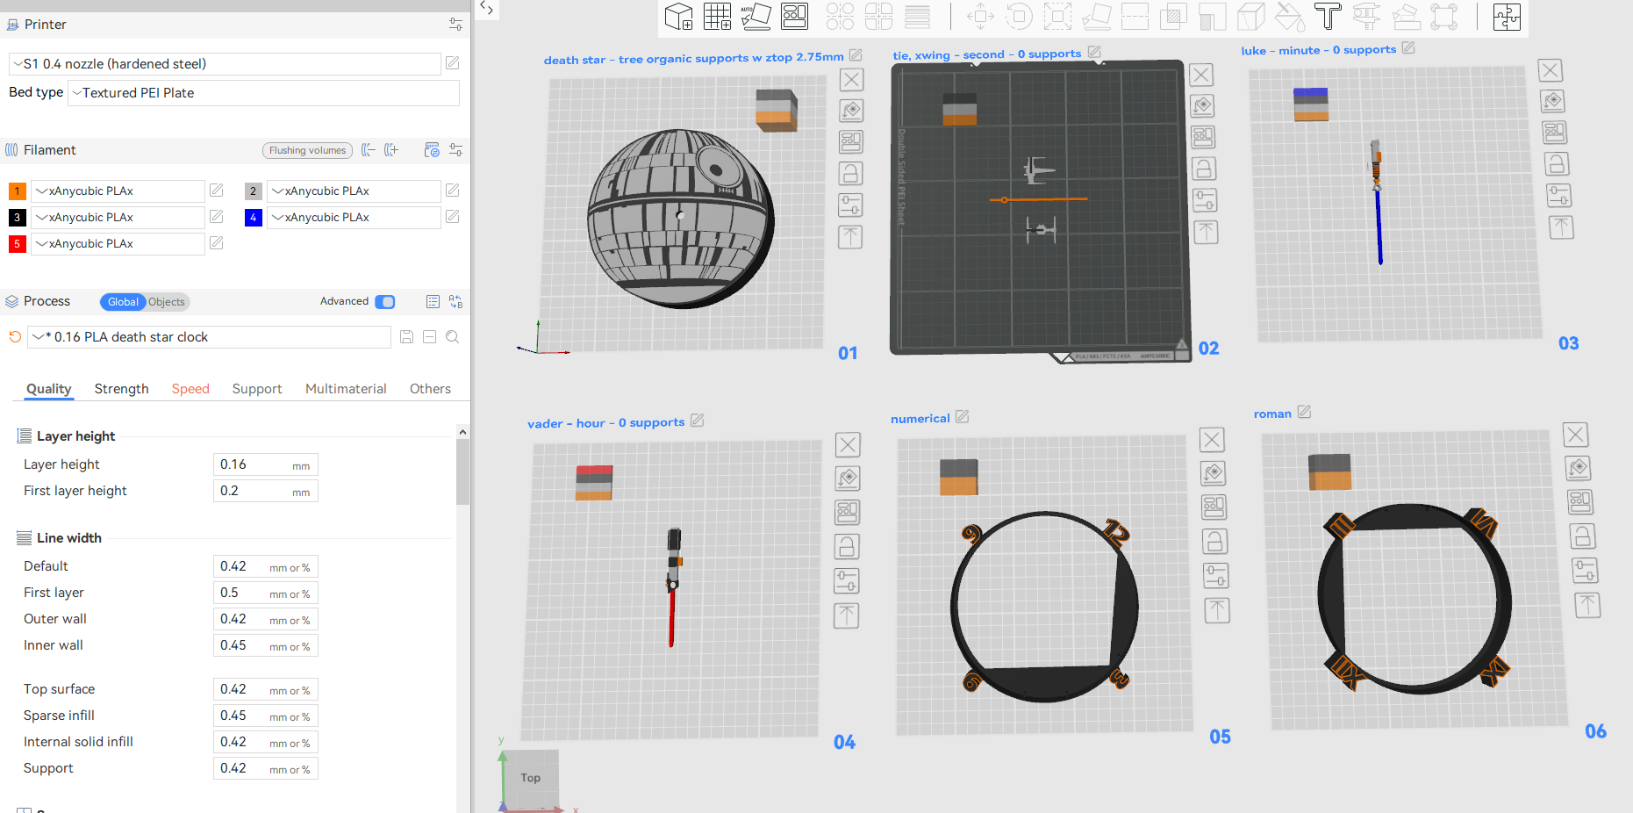This screenshot has width=1633, height=813.
Task: Save the process preset with disk icon
Action: point(406,337)
